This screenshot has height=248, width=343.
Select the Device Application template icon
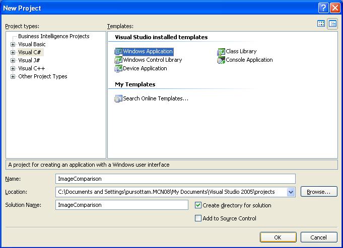[x=118, y=68]
